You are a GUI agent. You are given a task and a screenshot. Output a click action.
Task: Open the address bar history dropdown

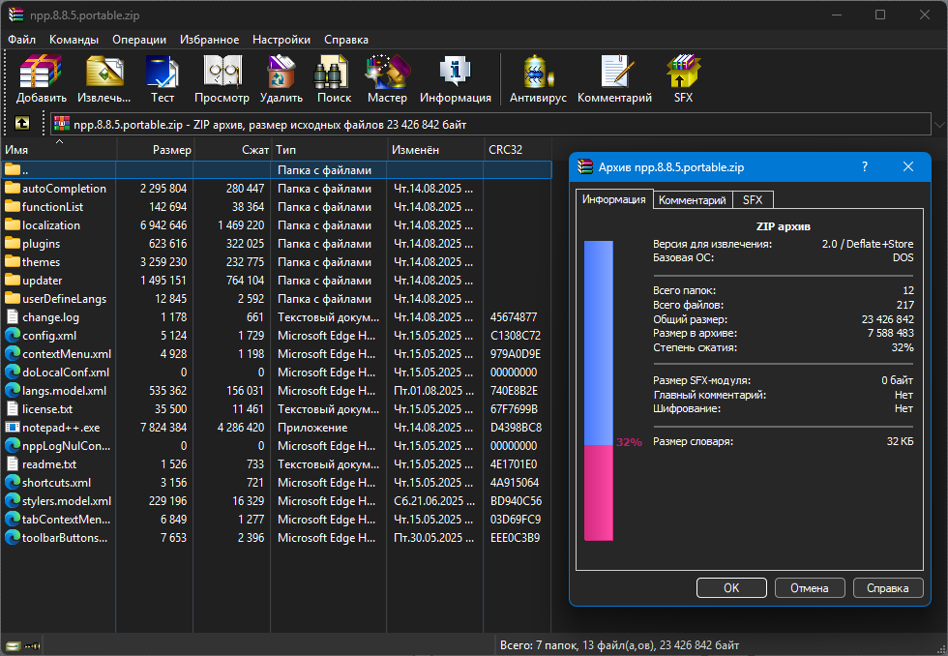[939, 125]
